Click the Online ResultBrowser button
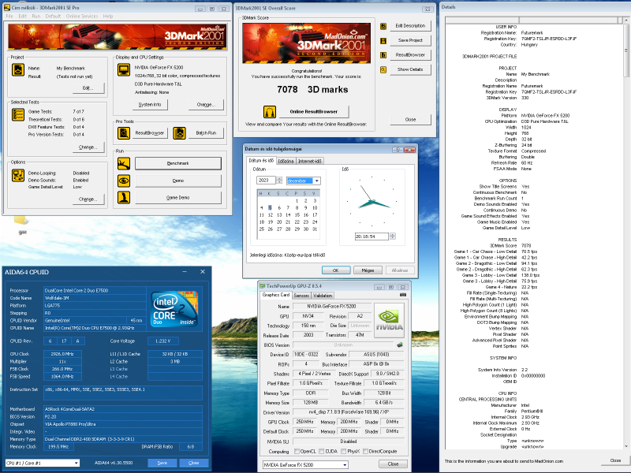This screenshot has width=631, height=473. point(314,111)
